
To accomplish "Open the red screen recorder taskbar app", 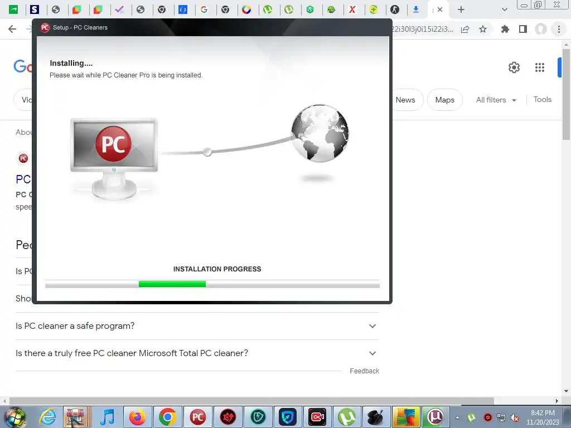I will 317,417.
